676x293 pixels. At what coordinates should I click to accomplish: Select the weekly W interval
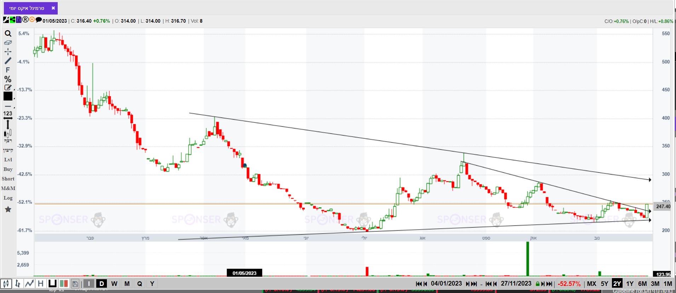pos(114,283)
